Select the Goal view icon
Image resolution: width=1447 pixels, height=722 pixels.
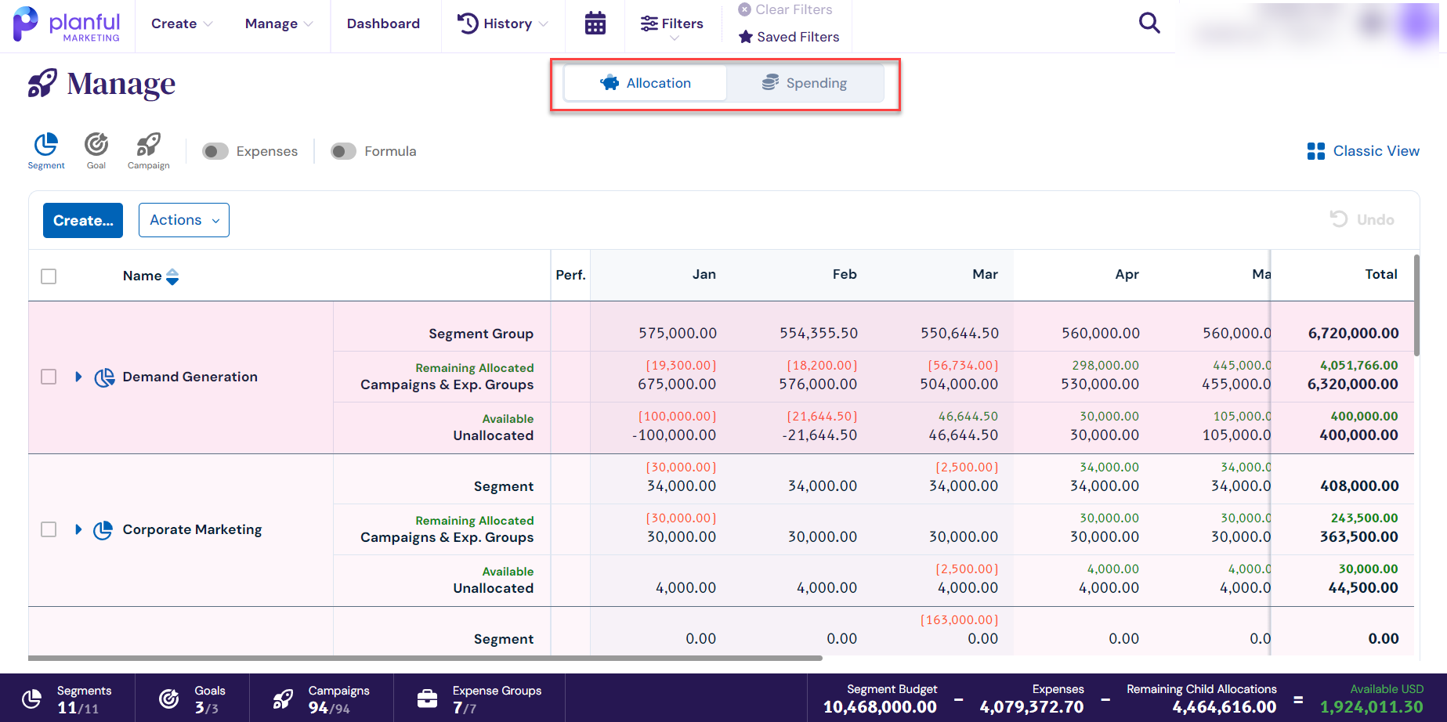[96, 144]
